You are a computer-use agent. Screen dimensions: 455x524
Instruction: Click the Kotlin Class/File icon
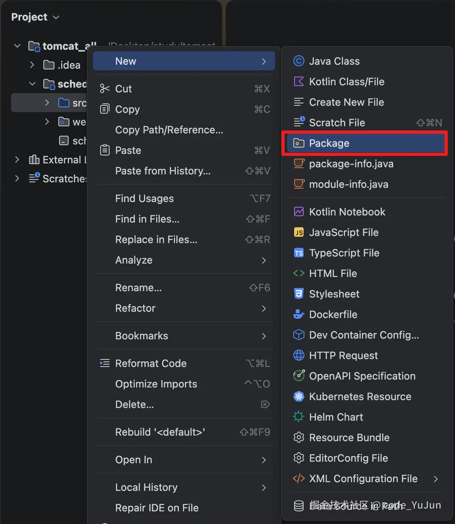tap(299, 82)
